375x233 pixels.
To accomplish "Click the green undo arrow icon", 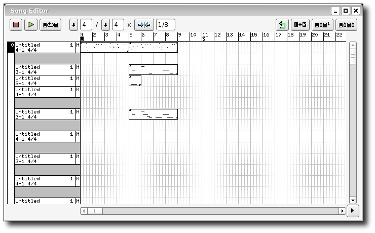I will [x=282, y=25].
